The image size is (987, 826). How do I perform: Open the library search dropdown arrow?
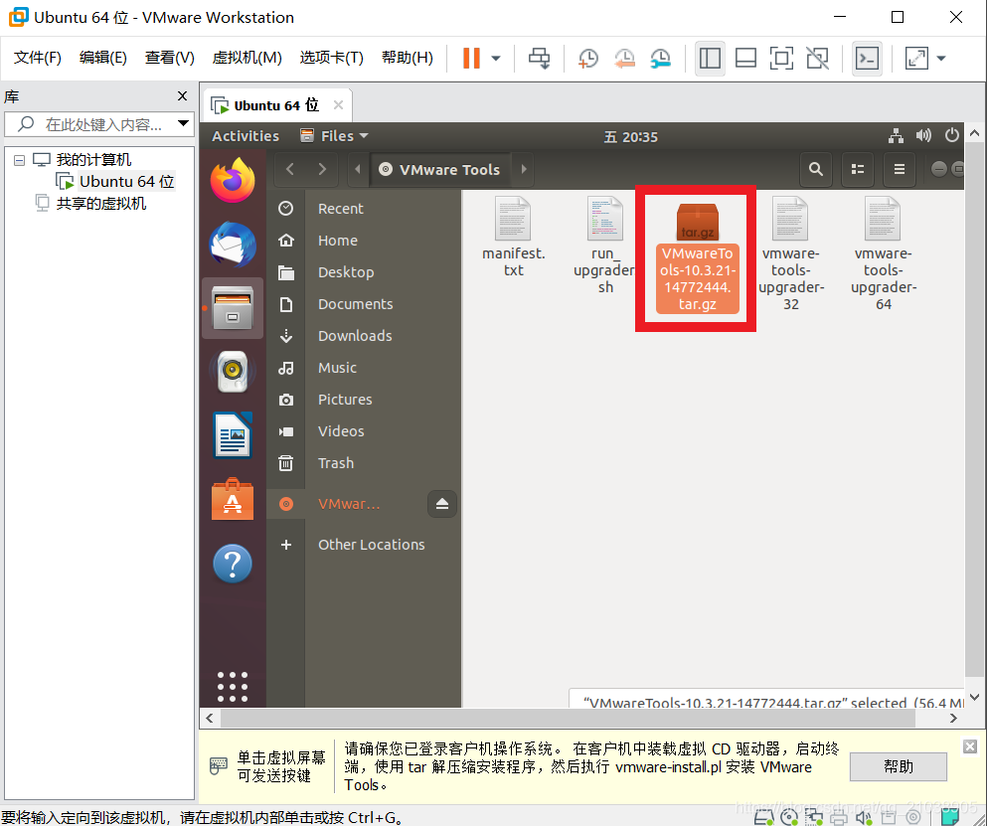(x=183, y=123)
